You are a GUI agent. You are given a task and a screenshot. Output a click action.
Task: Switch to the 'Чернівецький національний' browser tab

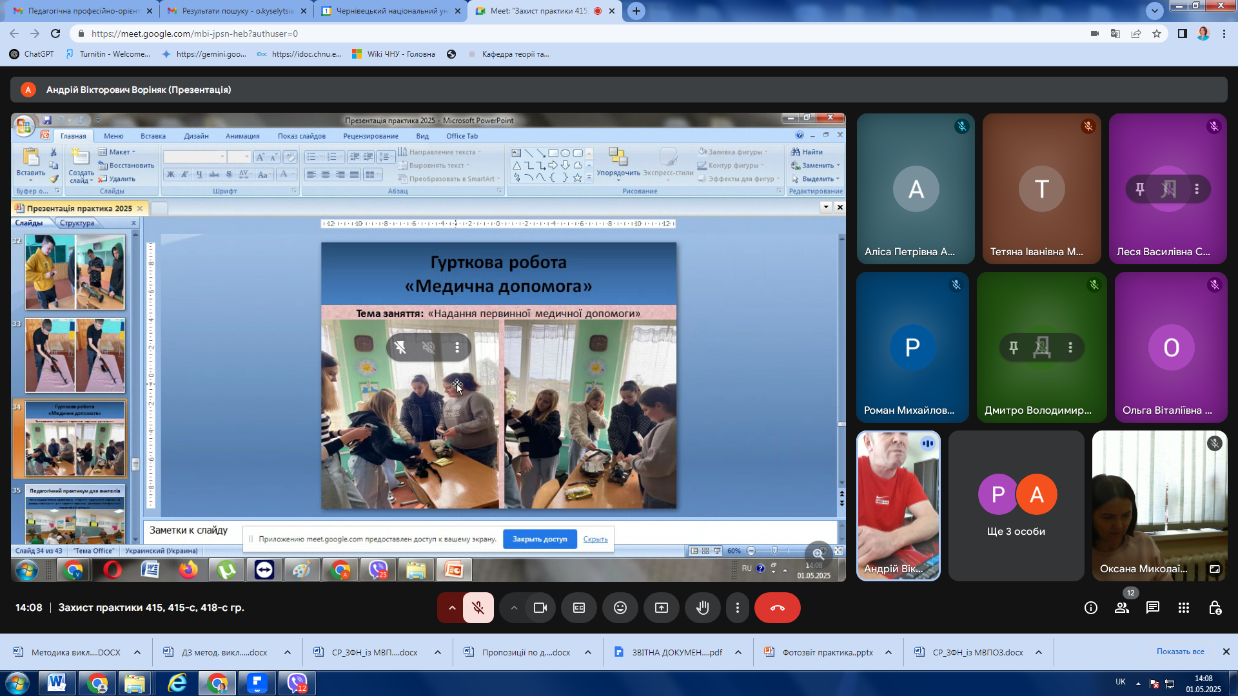pos(391,11)
